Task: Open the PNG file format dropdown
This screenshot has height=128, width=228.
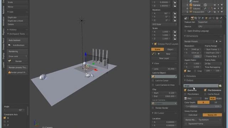Action: click(x=193, y=98)
